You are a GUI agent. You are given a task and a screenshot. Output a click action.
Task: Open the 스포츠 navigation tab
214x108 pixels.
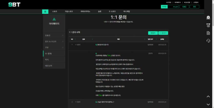click(55, 11)
